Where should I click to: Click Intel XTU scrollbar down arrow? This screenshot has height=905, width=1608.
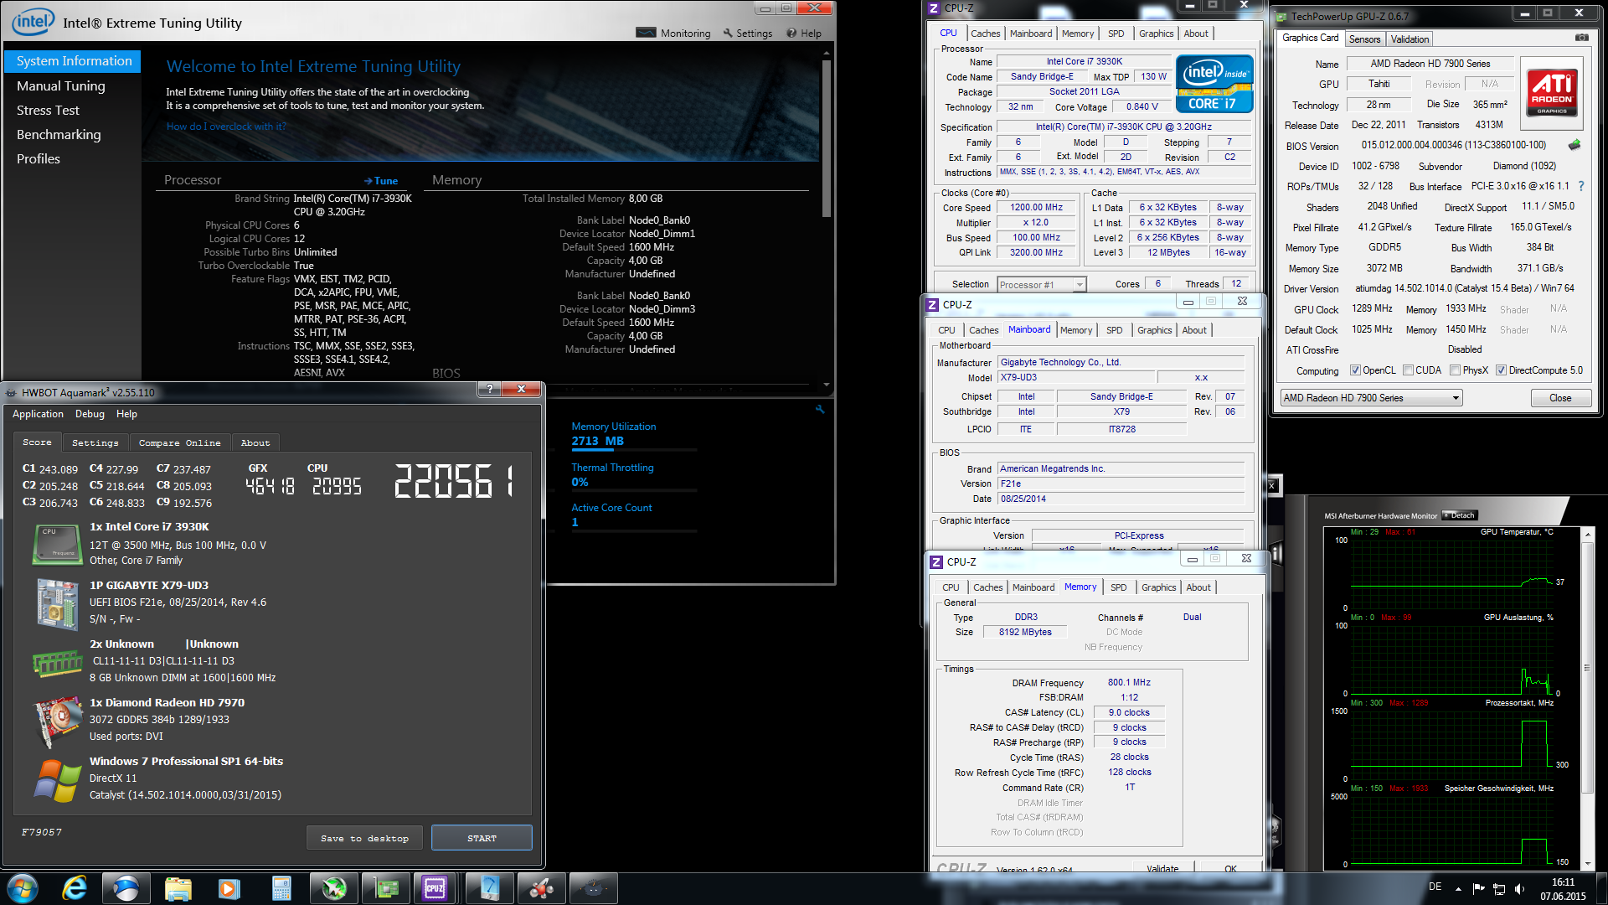(x=827, y=385)
